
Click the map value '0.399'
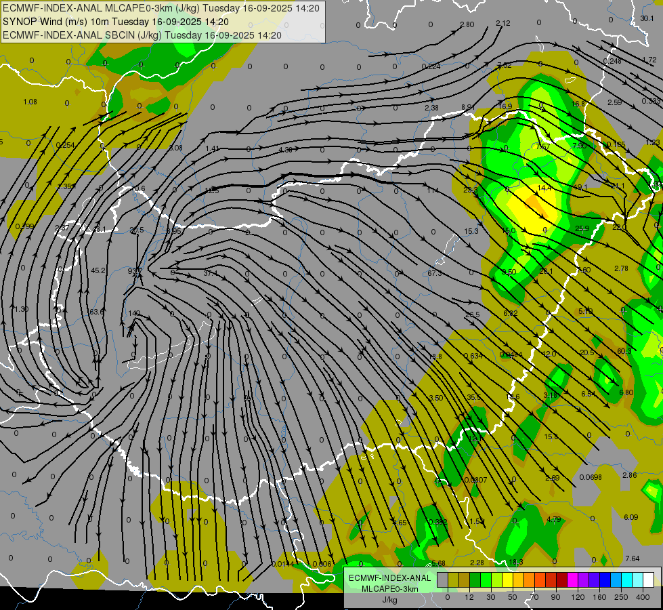(25, 227)
